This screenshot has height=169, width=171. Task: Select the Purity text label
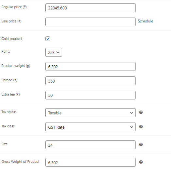6,51
